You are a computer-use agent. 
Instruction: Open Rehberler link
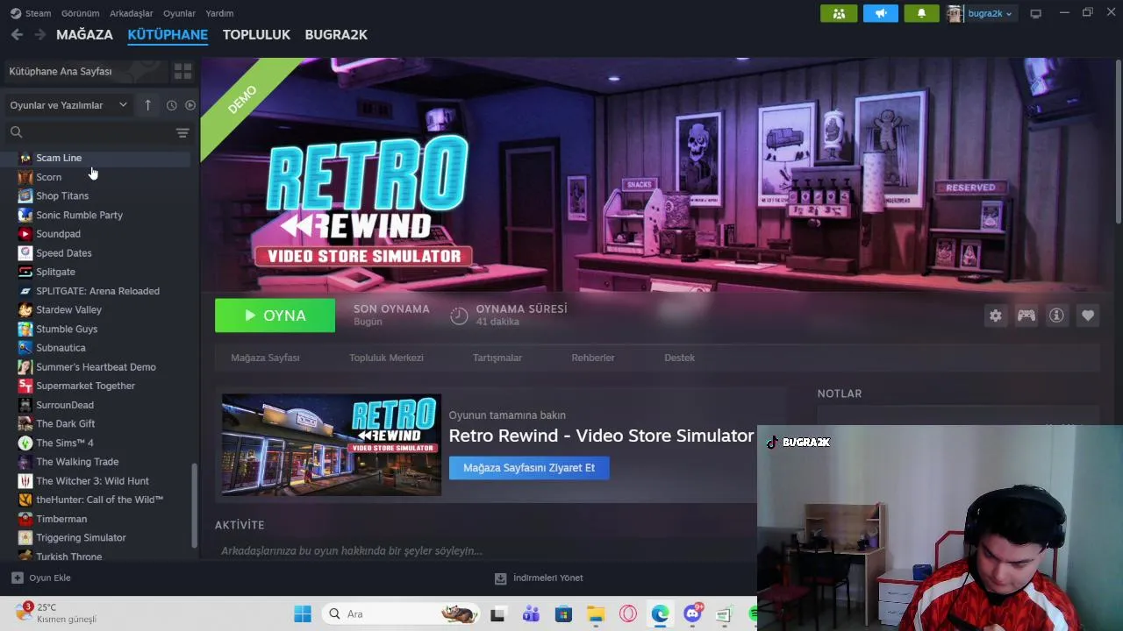click(593, 358)
